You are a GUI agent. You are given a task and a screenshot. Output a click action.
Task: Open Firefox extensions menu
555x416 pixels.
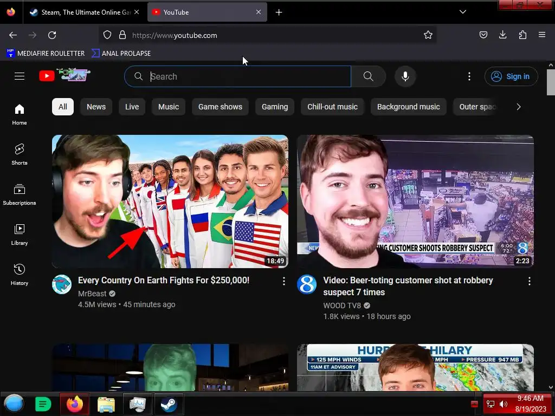pyautogui.click(x=522, y=35)
